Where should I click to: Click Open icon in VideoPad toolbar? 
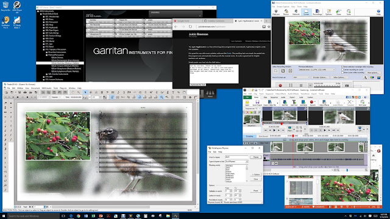[x=247, y=103]
